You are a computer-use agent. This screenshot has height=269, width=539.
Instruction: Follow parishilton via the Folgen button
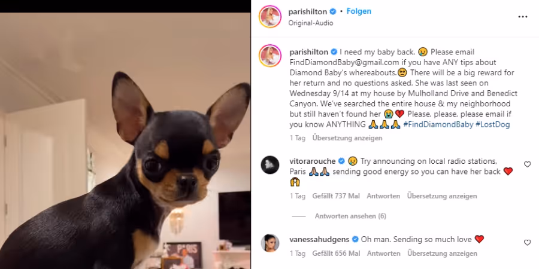[x=359, y=11]
